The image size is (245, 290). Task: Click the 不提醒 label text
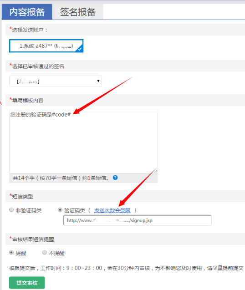(x=56, y=253)
